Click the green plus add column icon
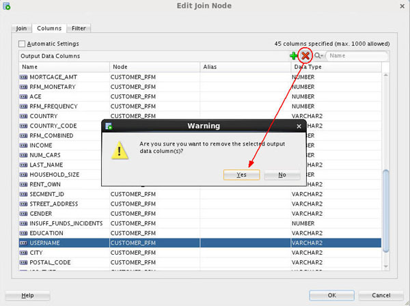The height and width of the screenshot is (306, 410). [x=293, y=55]
